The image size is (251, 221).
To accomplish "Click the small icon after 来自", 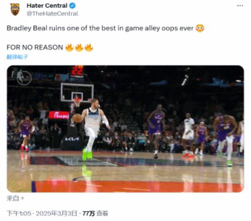I will click(x=22, y=198).
